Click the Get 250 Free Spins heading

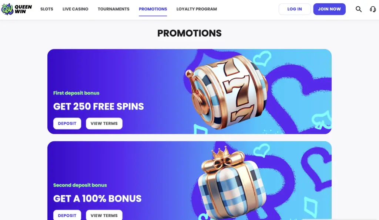pyautogui.click(x=98, y=106)
